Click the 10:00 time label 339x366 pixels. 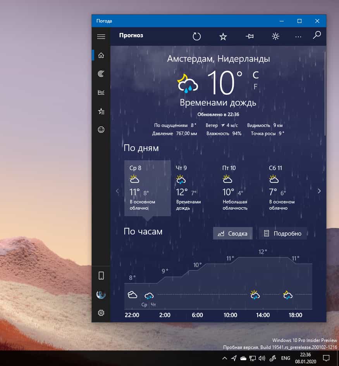(230, 315)
